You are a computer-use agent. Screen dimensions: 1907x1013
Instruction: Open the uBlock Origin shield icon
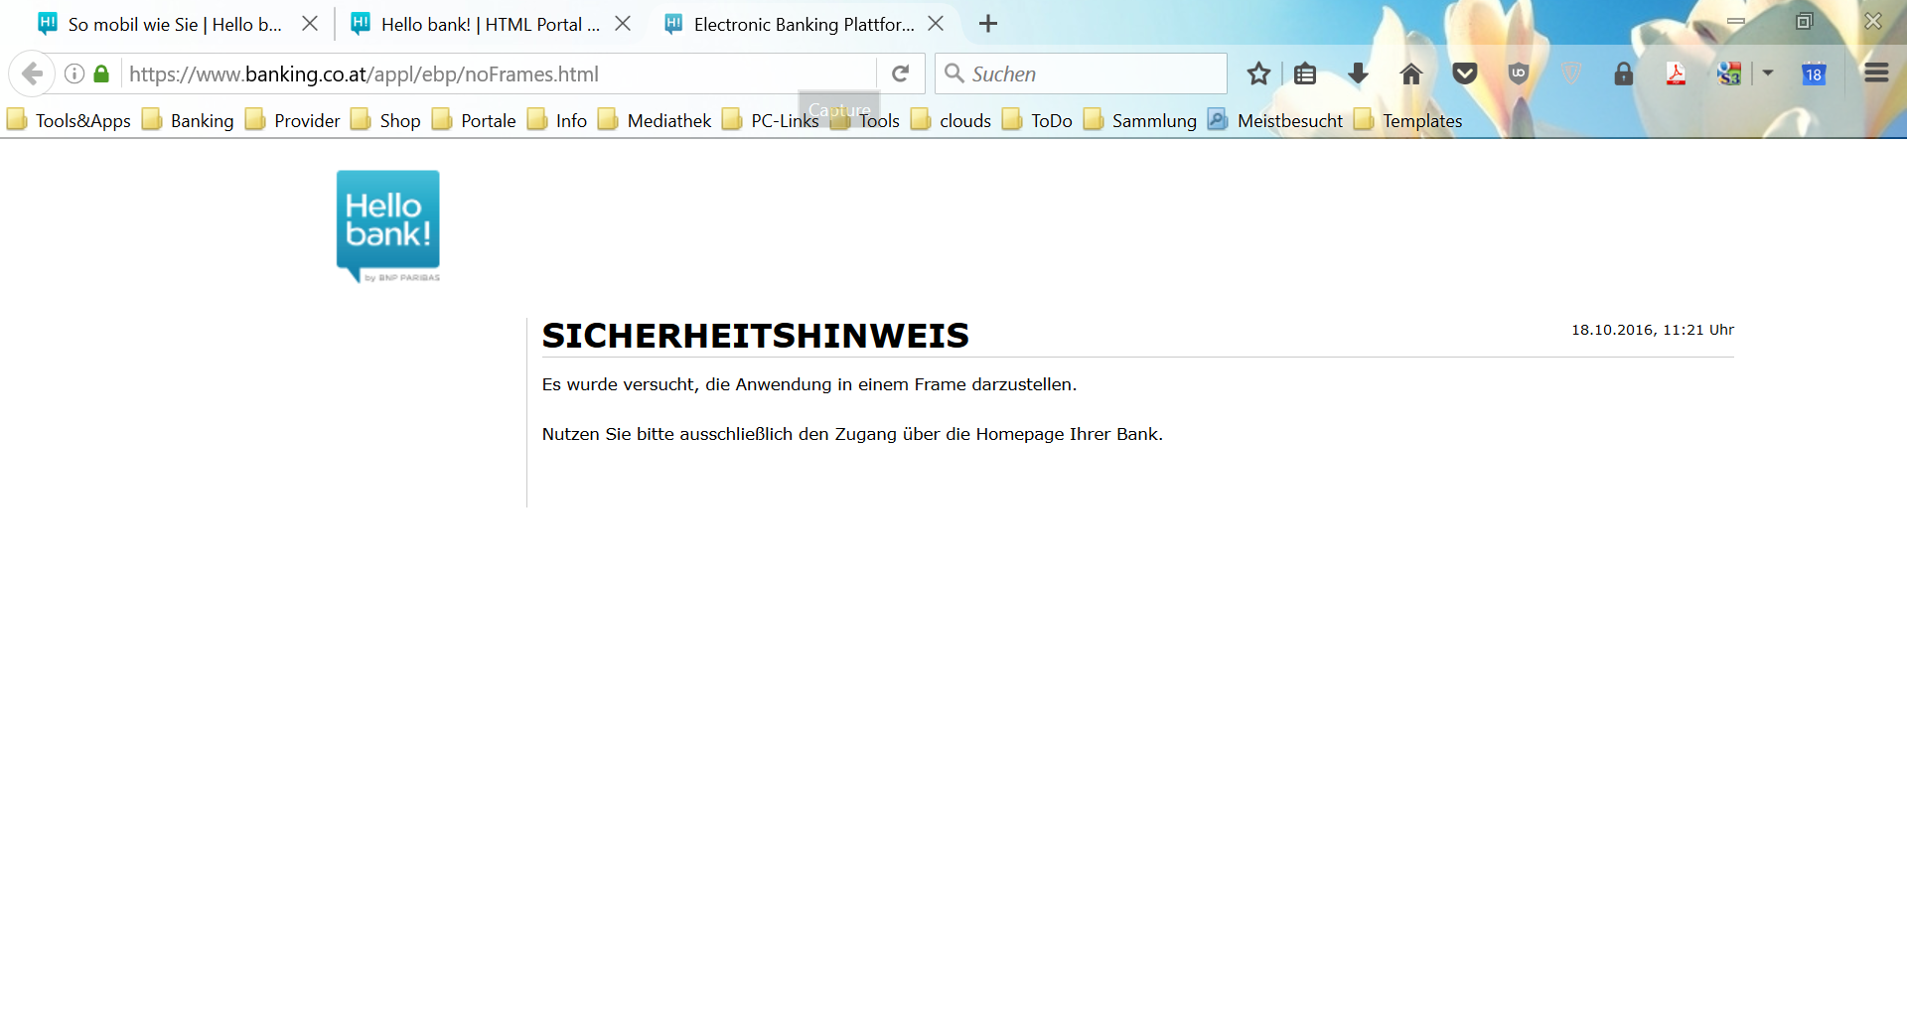1518,73
